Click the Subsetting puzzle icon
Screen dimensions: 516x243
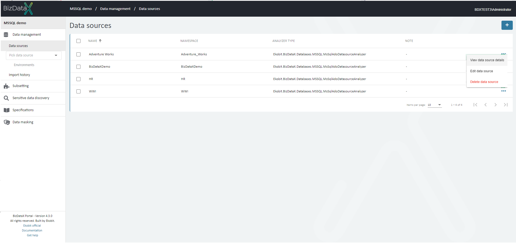click(6, 86)
